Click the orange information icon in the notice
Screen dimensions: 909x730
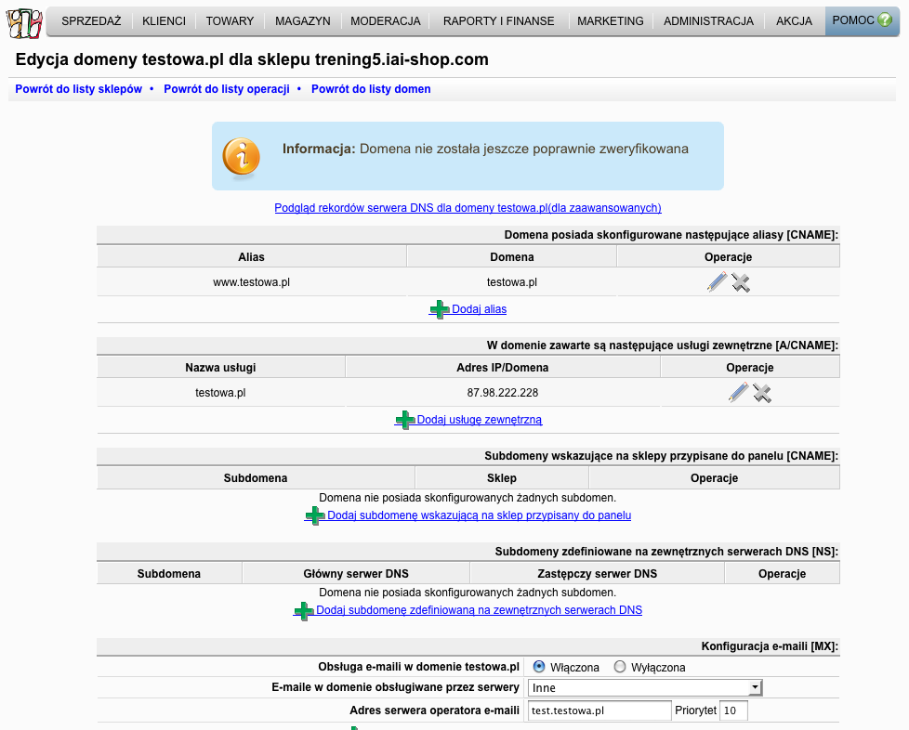coord(241,156)
